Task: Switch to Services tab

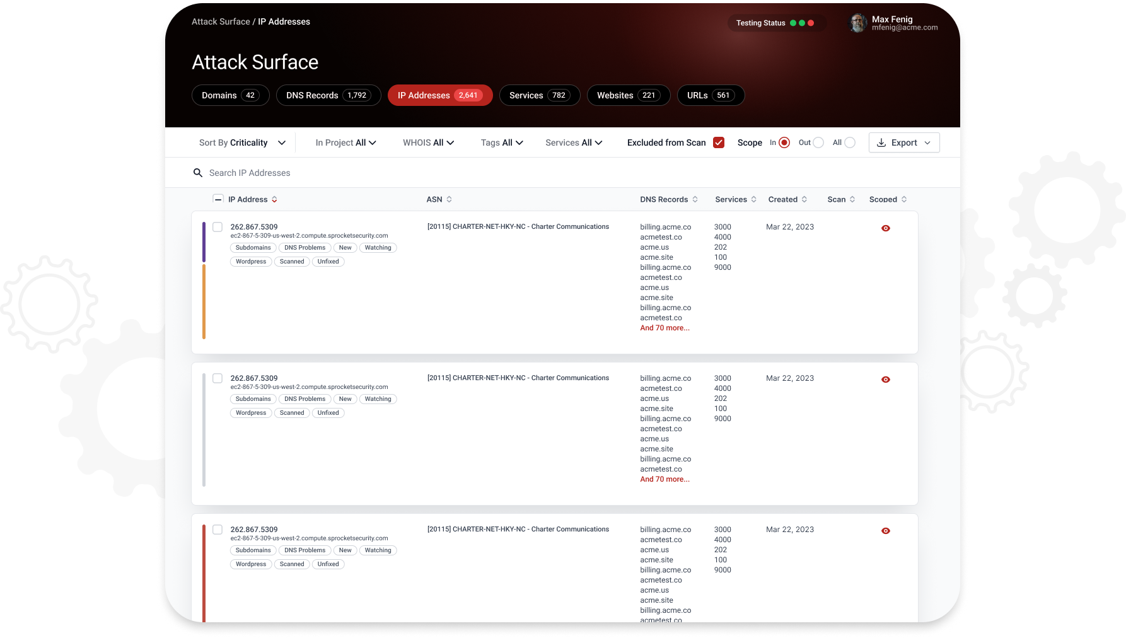Action: pos(540,95)
